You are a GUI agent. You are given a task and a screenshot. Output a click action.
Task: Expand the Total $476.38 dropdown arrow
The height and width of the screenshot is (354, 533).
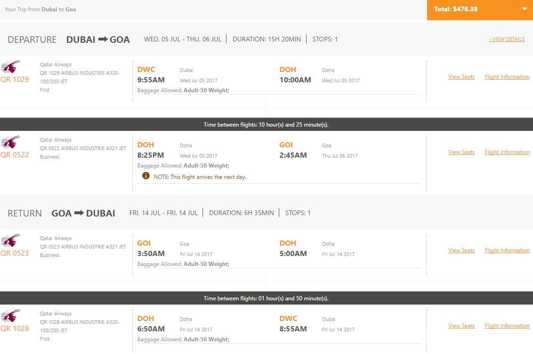click(524, 9)
